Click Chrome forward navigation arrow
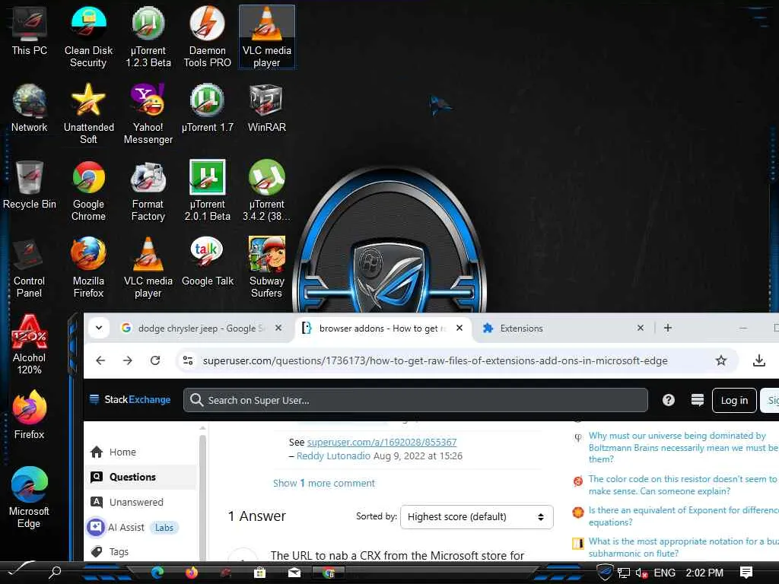Screen dimensions: 779x584 click(128, 360)
